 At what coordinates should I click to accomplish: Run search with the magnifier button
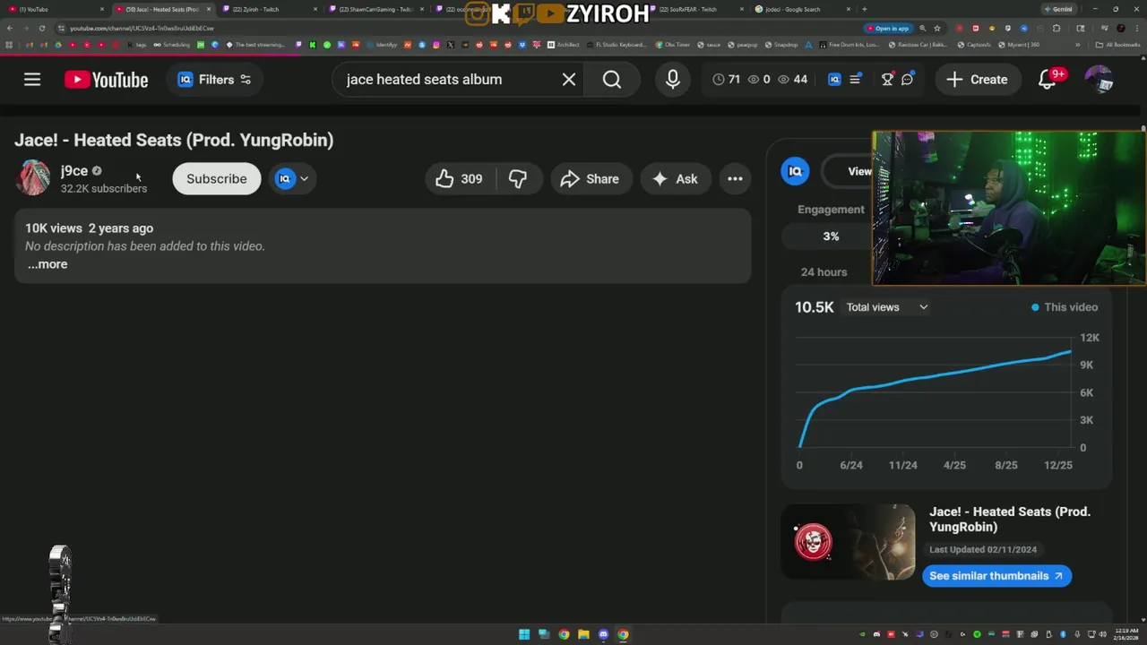(x=612, y=80)
